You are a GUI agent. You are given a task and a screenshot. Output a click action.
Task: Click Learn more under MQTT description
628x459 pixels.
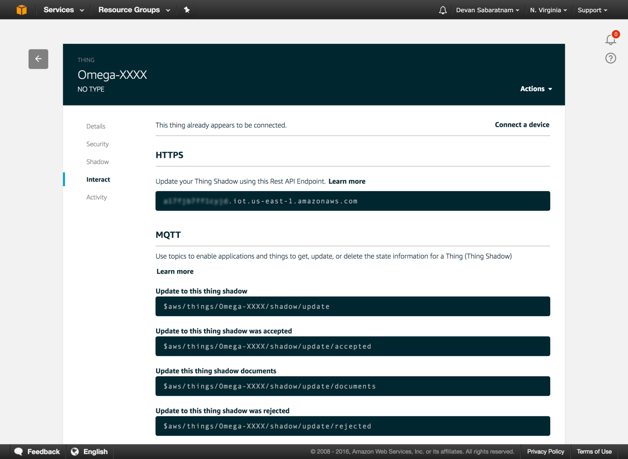tap(175, 271)
